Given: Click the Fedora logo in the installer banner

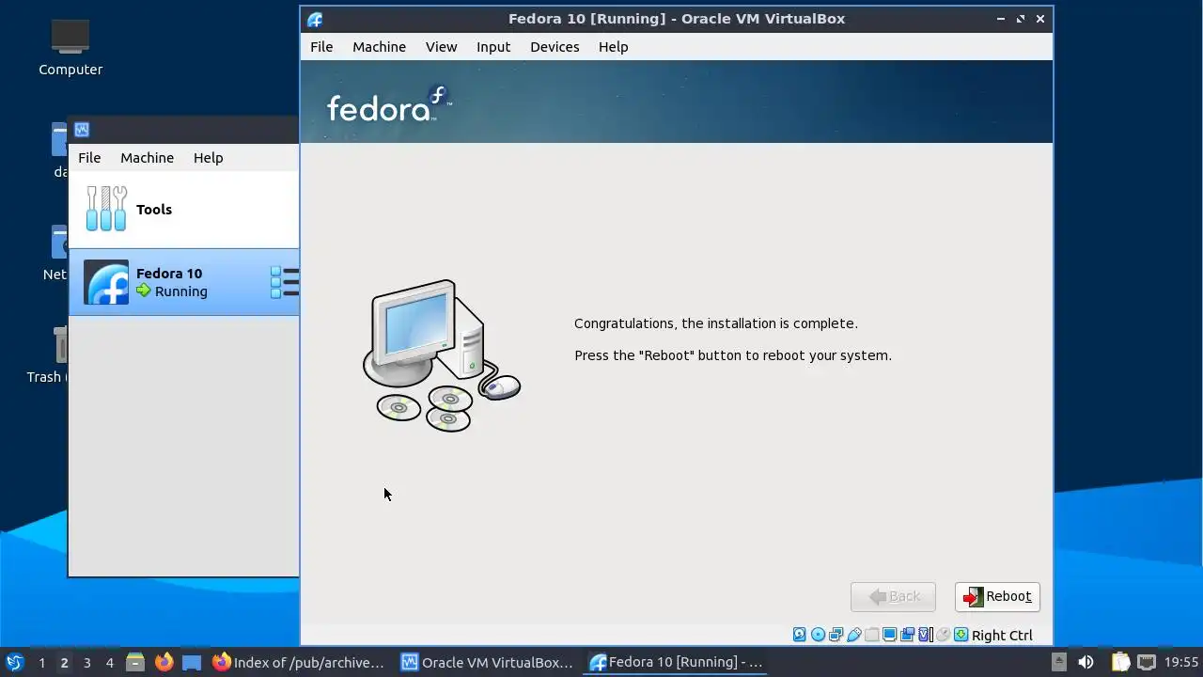Looking at the screenshot, I should pyautogui.click(x=389, y=104).
